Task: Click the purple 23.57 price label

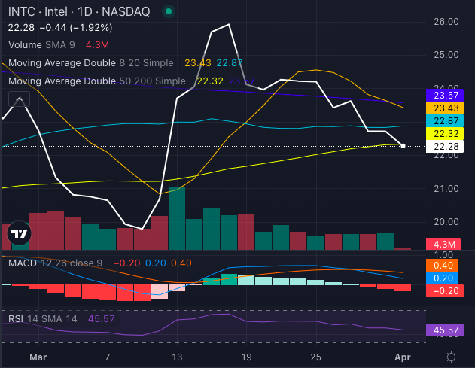Action: coord(449,95)
